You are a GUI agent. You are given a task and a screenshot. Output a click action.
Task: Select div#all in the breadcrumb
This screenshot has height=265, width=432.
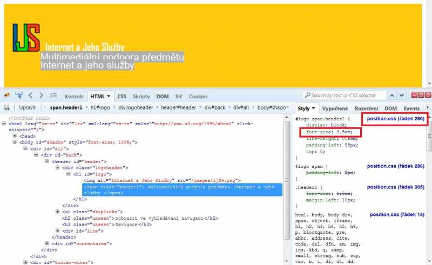241,107
